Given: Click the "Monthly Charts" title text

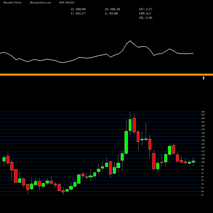Looking at the screenshot, I should [x=12, y=3].
